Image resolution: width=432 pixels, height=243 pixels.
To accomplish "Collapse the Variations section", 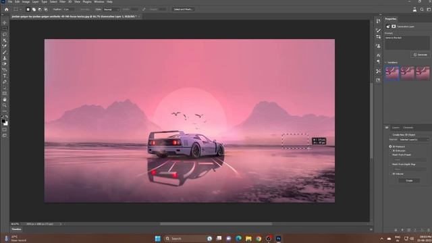I will [386, 63].
